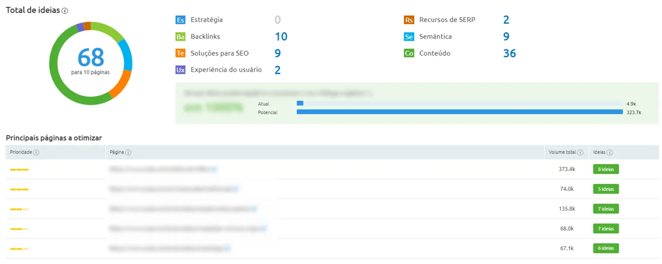The width and height of the screenshot is (662, 264).
Task: Open external link icon in 135.8k row
Action: 254,209
